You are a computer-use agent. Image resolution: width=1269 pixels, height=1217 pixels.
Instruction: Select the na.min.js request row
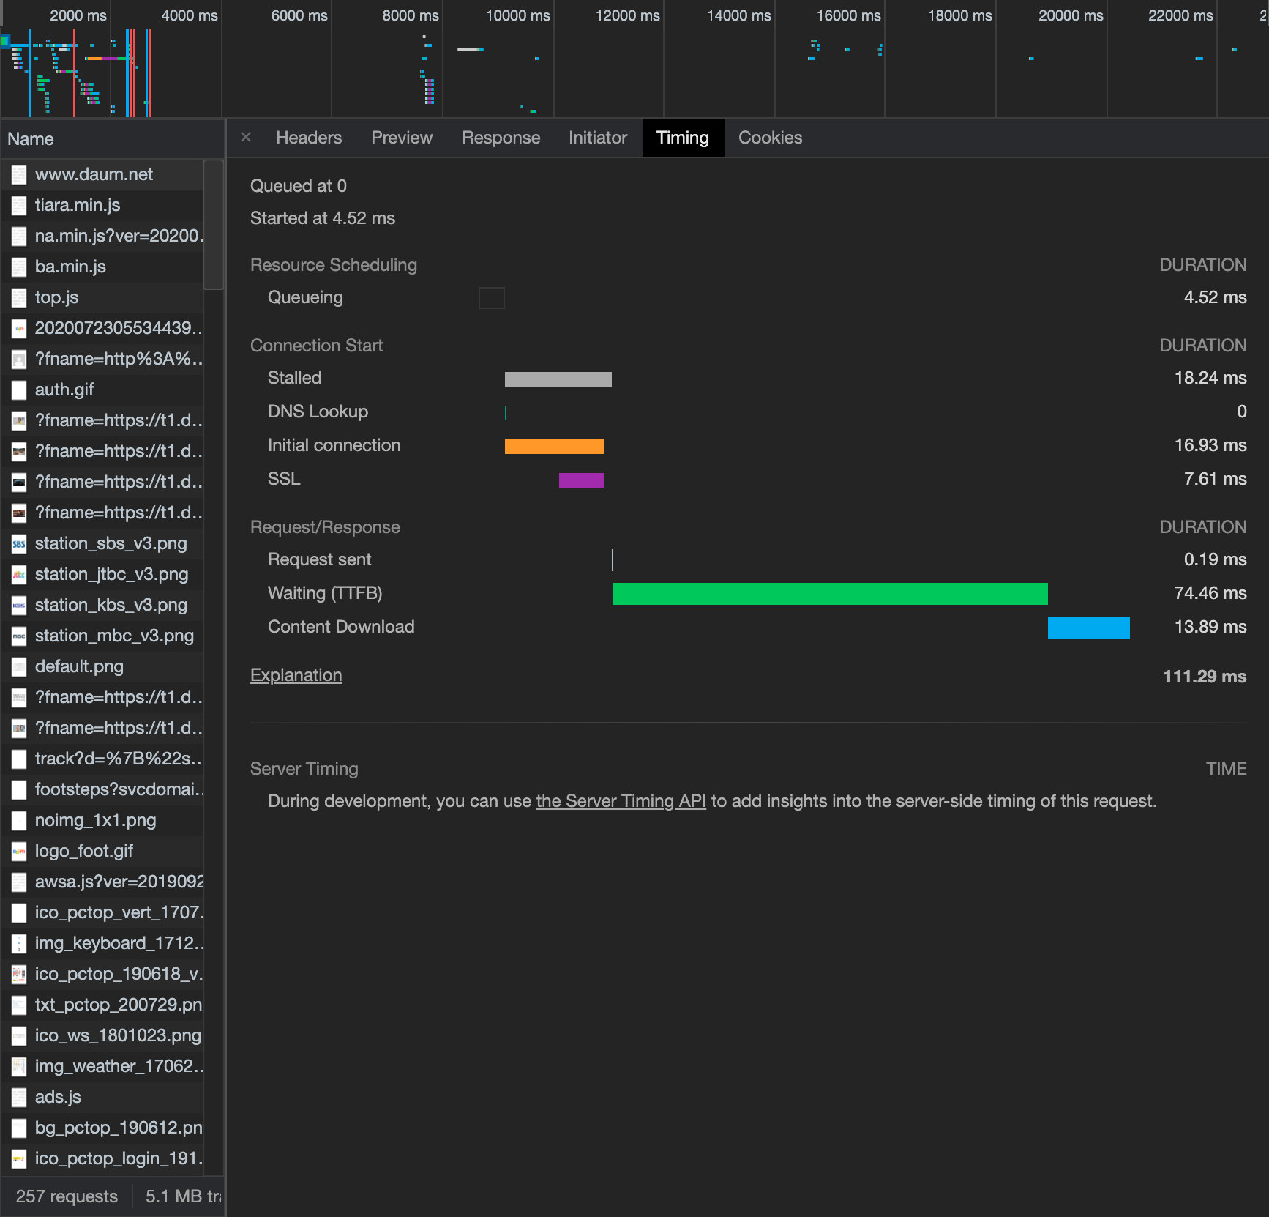pyautogui.click(x=102, y=236)
